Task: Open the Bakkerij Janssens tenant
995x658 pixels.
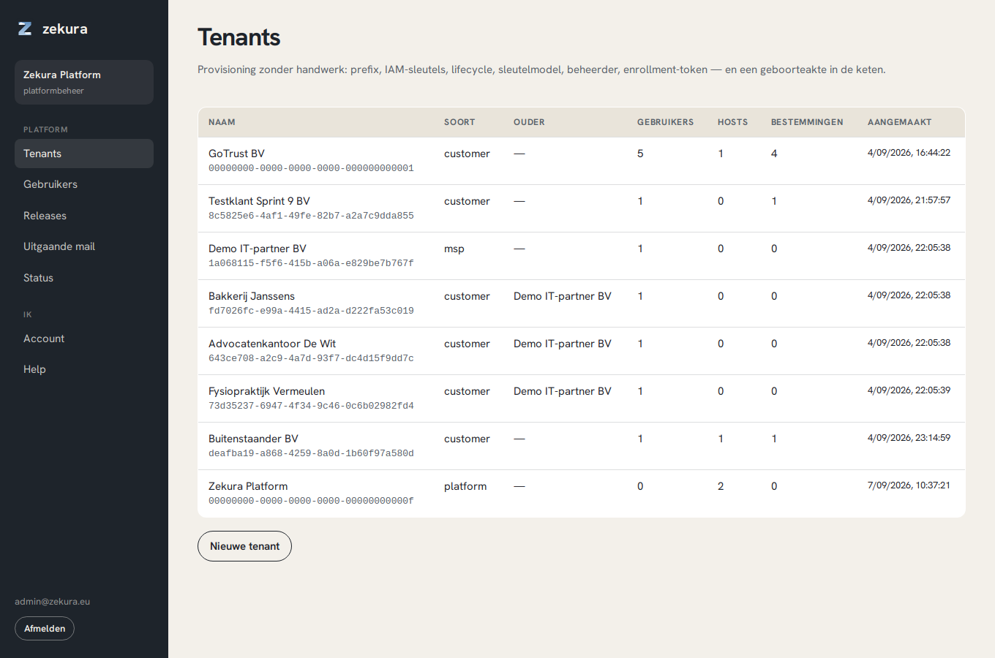Action: click(x=252, y=296)
